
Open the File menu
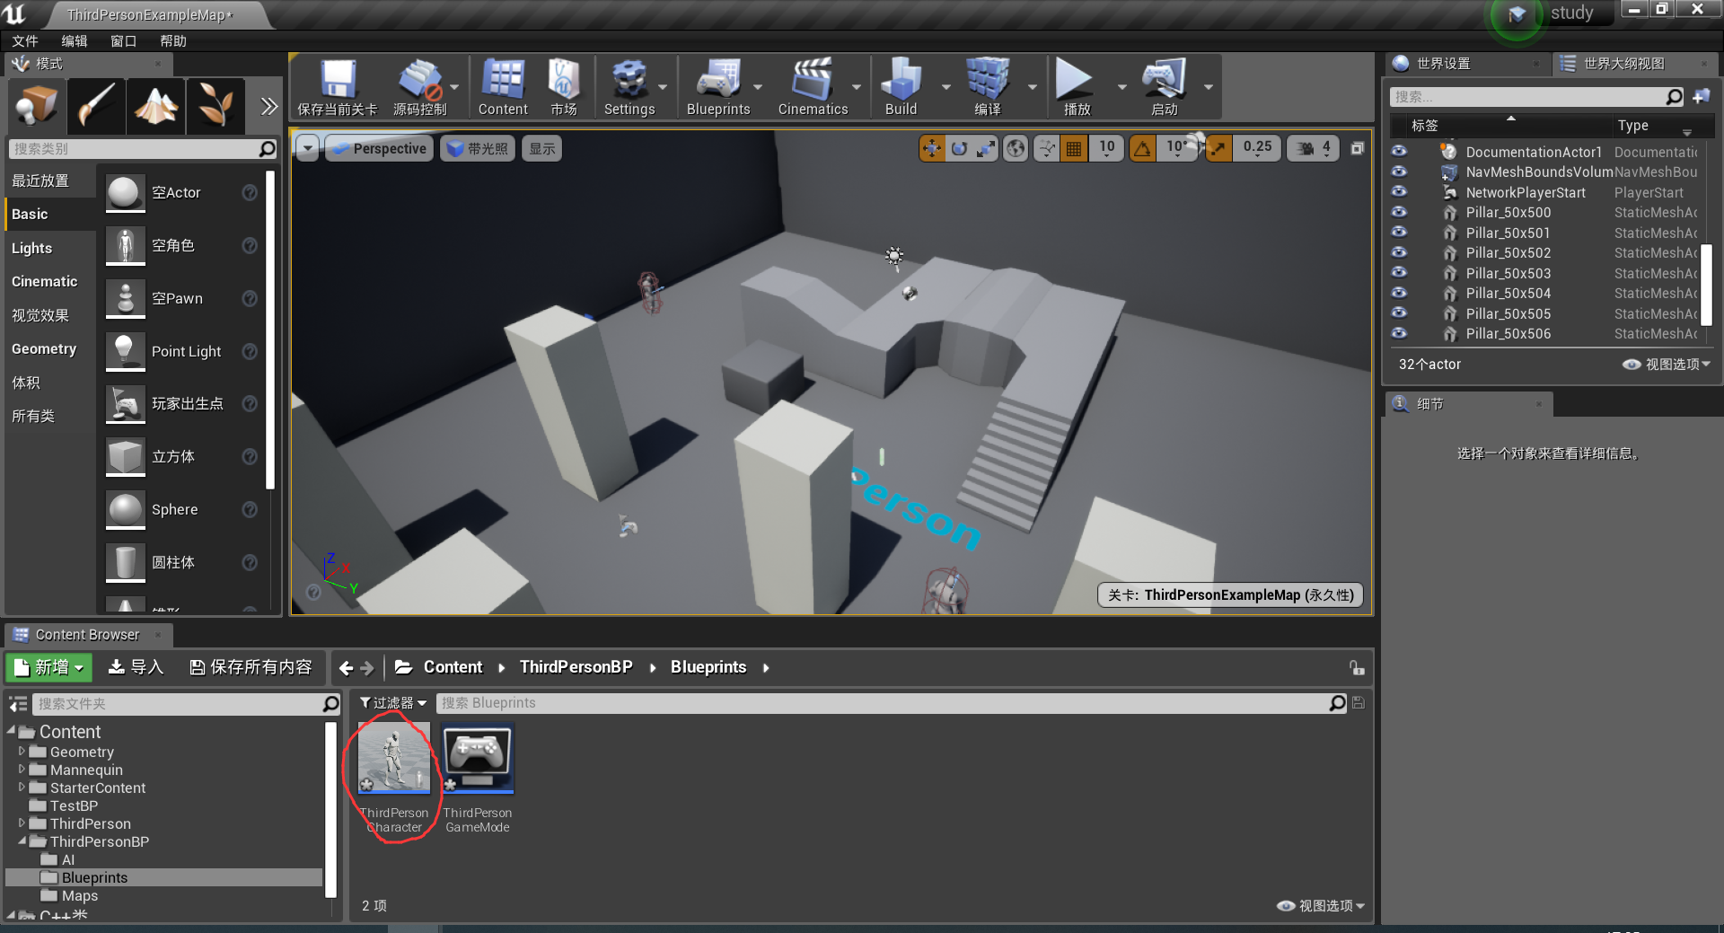25,41
